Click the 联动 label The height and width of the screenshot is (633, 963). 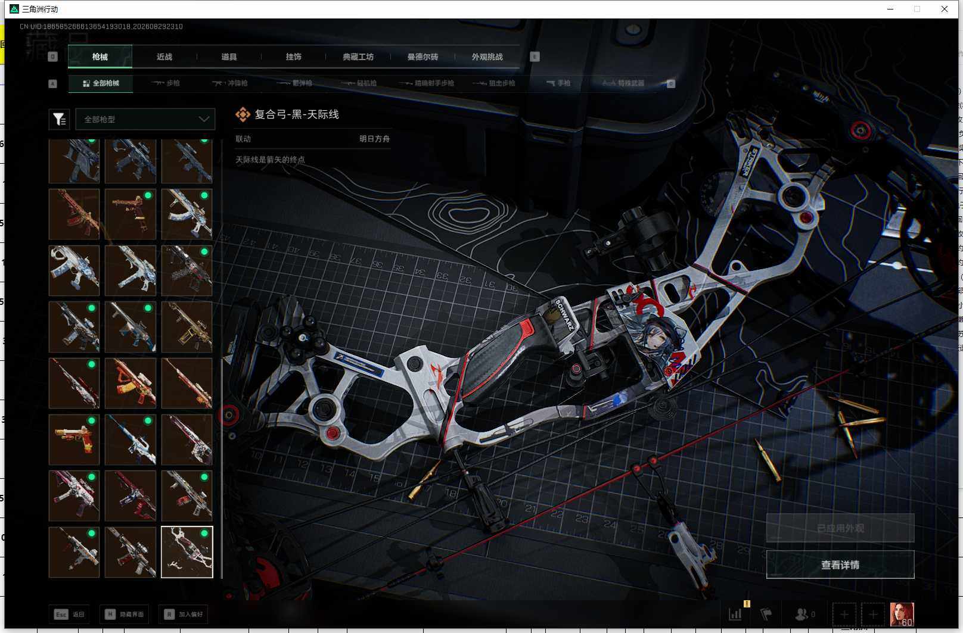[x=243, y=139]
